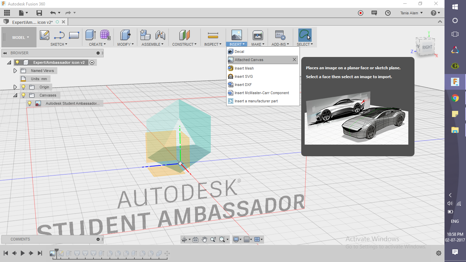Viewport: 466px width, 262px height.
Task: Open timeline settings gear icon
Action: point(439,253)
